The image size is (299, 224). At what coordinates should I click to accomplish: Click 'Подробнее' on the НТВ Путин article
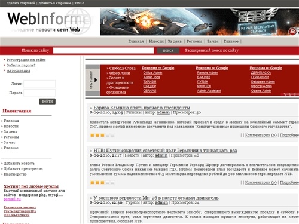pos(289,182)
